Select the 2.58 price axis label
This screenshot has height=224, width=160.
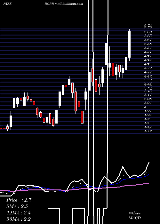point(148,44)
